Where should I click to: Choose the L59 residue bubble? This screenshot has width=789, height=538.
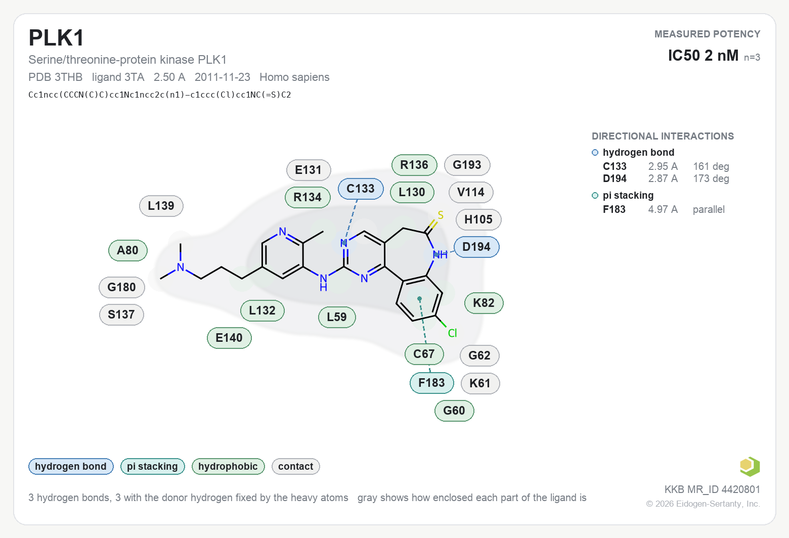coord(337,317)
